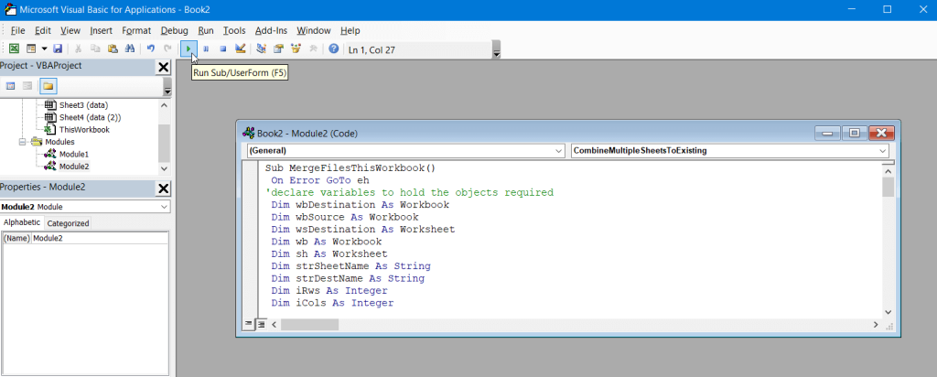Click the Reset stop icon
Image resolution: width=937 pixels, height=377 pixels.
point(223,49)
